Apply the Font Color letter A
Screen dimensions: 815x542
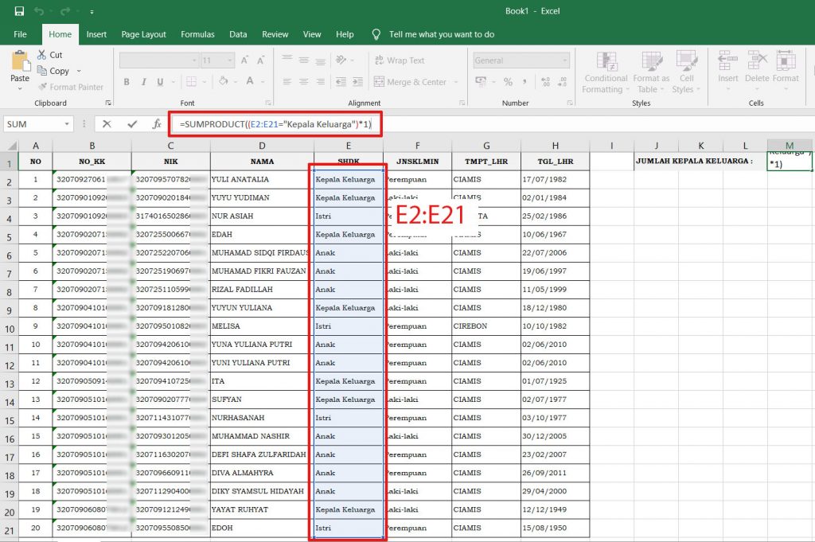coord(250,81)
